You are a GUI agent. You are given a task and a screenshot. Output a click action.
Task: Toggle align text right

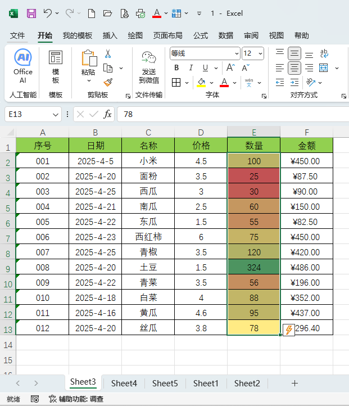(x=309, y=68)
